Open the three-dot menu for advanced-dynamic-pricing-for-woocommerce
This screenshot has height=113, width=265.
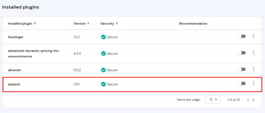coord(253,53)
